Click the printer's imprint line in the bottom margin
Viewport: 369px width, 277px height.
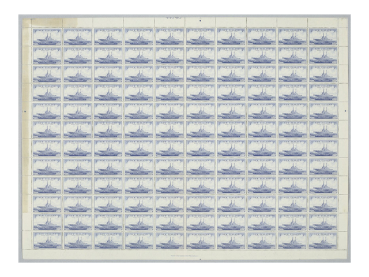coord(184,255)
